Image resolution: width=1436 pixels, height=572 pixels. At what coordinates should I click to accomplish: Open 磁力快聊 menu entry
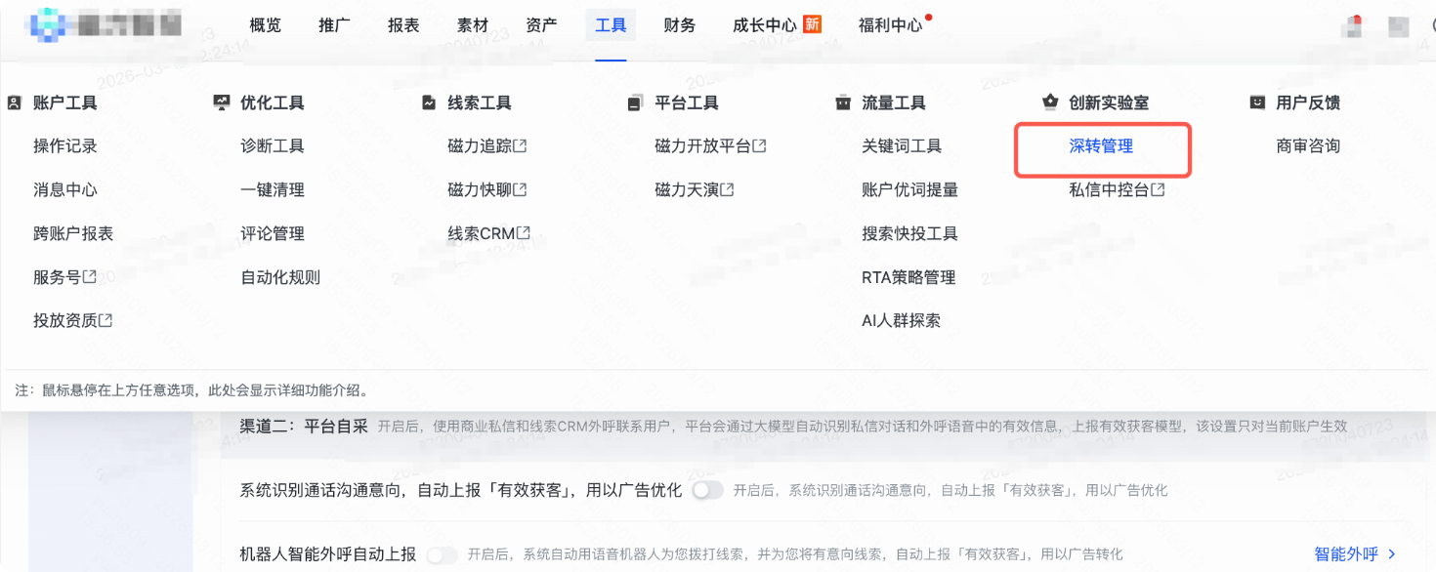pyautogui.click(x=480, y=189)
